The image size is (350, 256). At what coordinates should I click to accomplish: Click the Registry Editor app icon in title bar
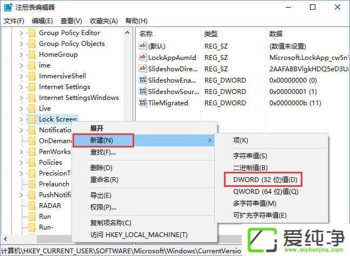(x=8, y=8)
